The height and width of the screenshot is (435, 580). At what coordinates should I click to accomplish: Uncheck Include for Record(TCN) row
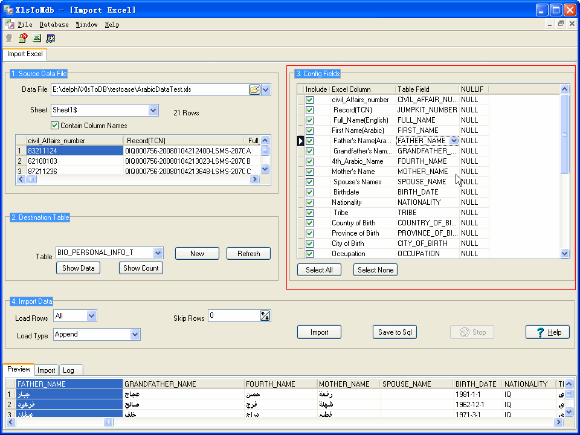click(309, 110)
